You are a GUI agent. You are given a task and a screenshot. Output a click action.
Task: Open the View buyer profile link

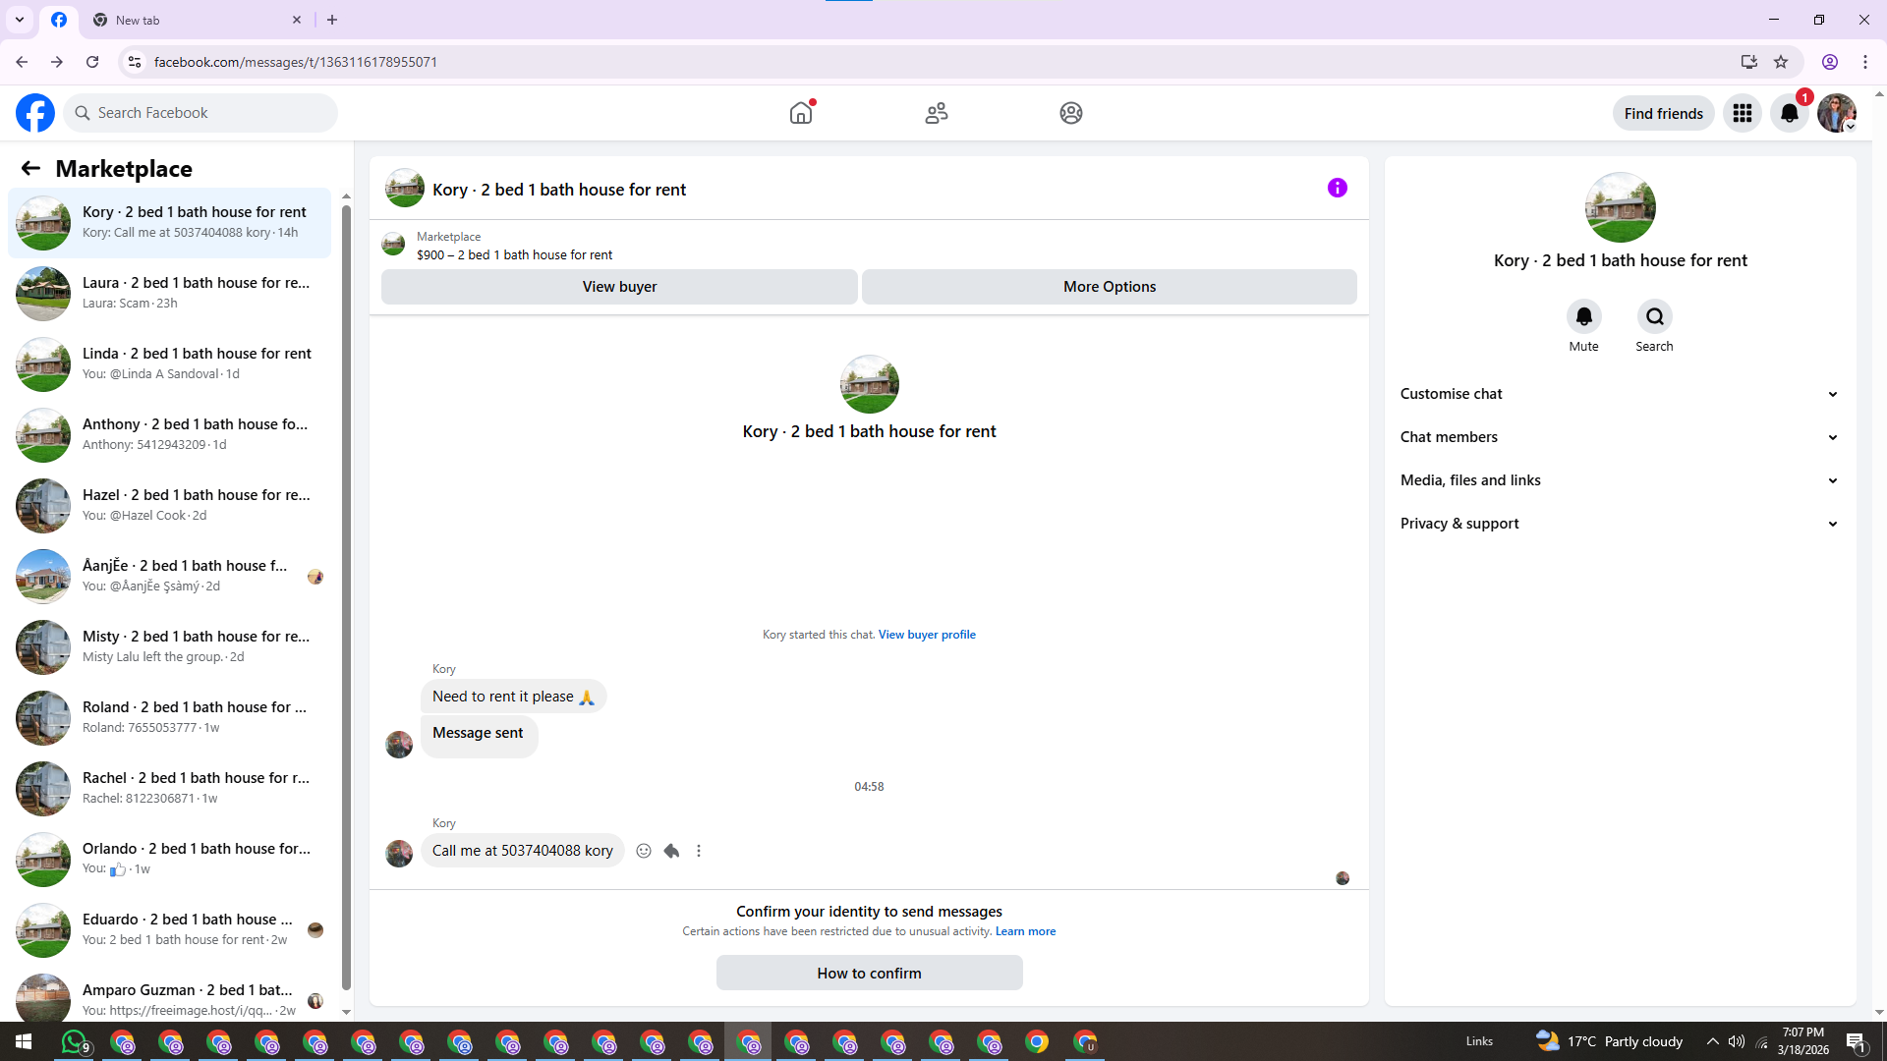click(x=927, y=635)
